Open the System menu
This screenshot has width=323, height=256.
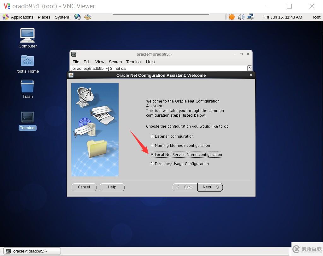(62, 17)
